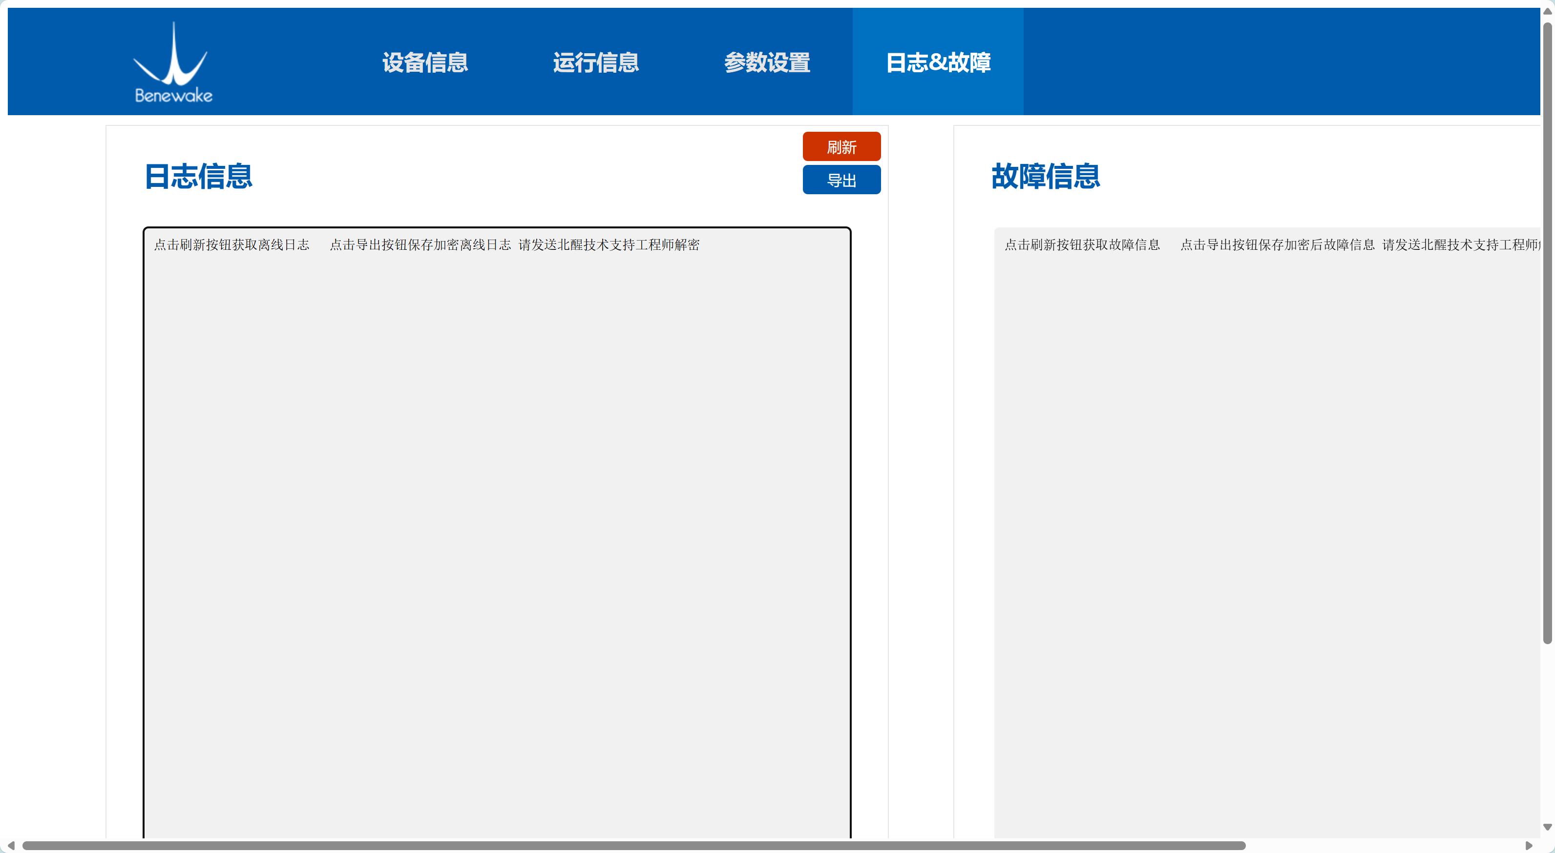Click the 故障信息 heading
Screen dimensions: 1555x853
click(x=1046, y=176)
